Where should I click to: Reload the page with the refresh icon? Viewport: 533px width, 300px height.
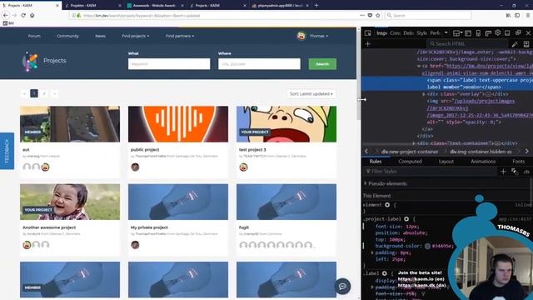[23, 15]
